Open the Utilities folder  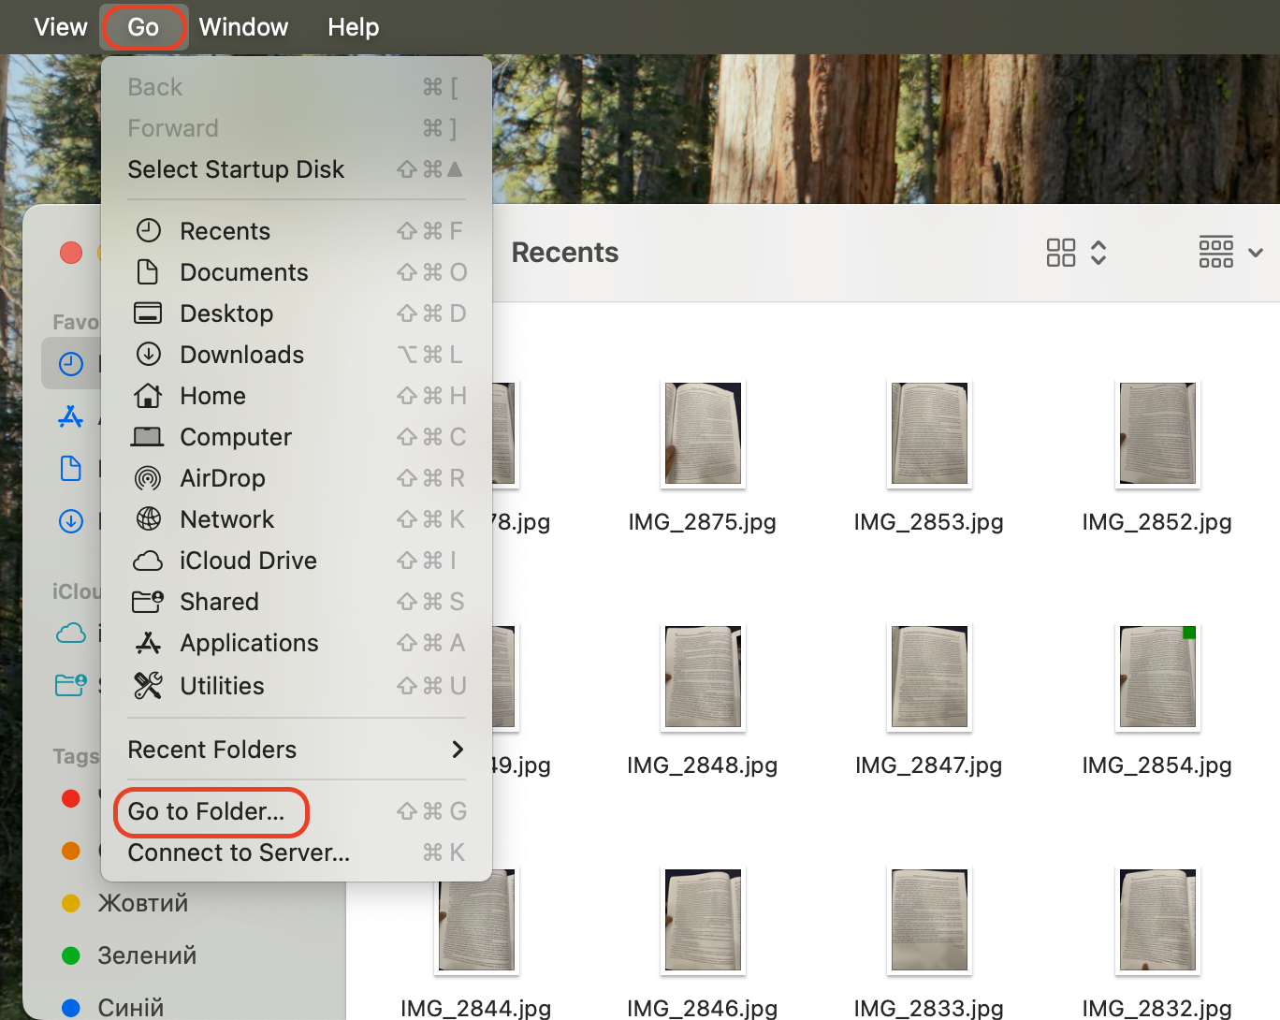tap(222, 686)
